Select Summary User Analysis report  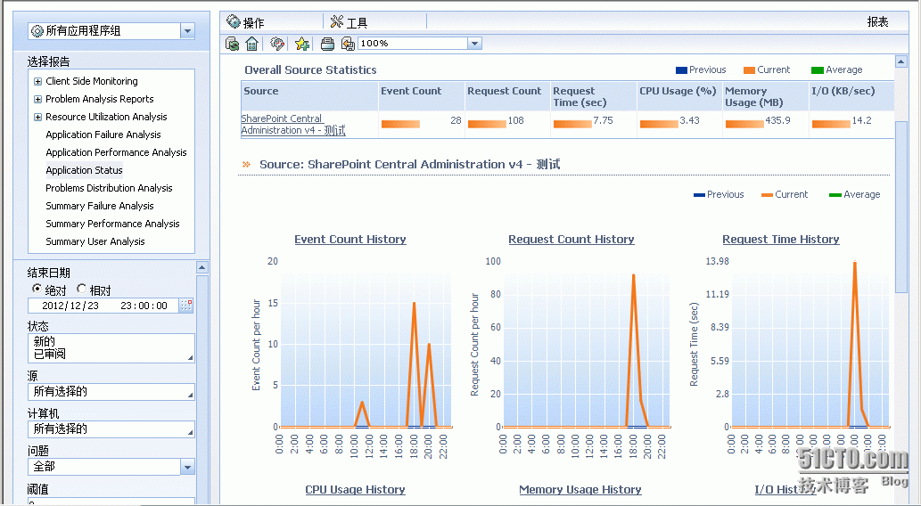(95, 241)
